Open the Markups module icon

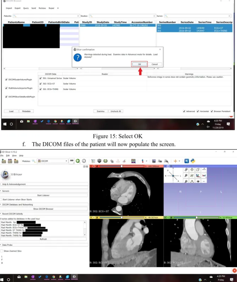118,161
